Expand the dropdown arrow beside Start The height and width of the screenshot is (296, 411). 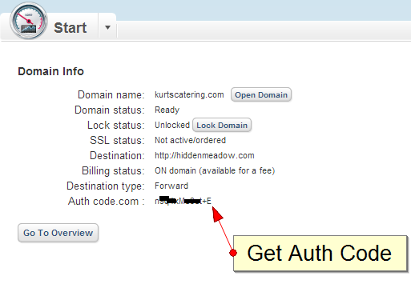[107, 27]
